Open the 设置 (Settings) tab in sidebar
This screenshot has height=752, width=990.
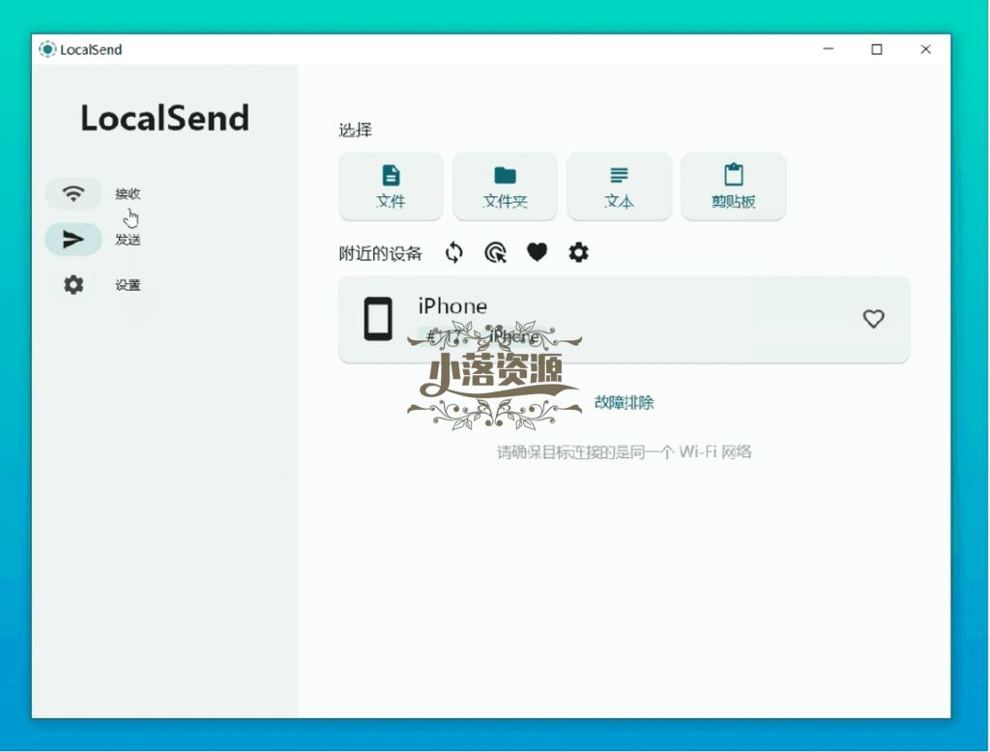point(128,285)
